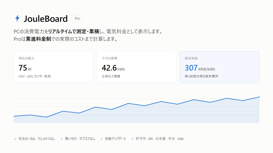Click CPU · GPU センサー実測 caption
273x153 pixels.
click(34, 76)
